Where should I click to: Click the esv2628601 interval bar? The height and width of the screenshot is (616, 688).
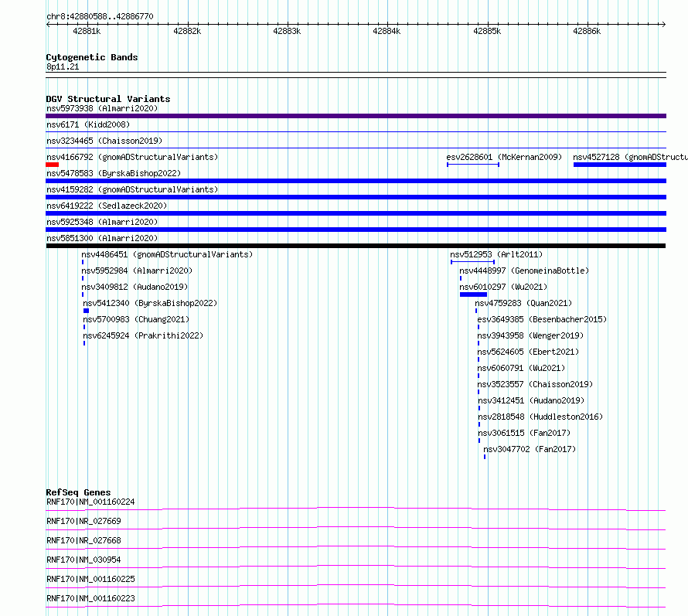(473, 165)
